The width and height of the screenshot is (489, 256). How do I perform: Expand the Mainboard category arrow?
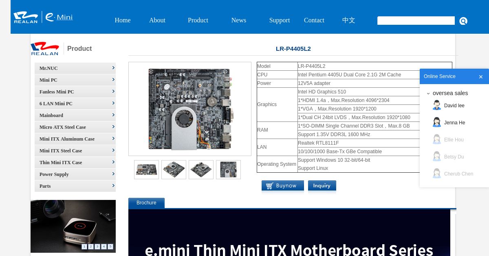113,115
